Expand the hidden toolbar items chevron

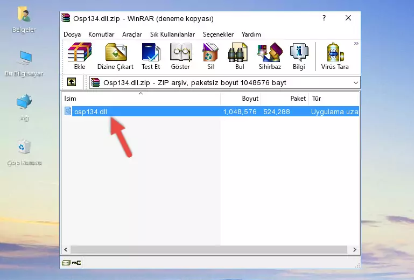356,43
